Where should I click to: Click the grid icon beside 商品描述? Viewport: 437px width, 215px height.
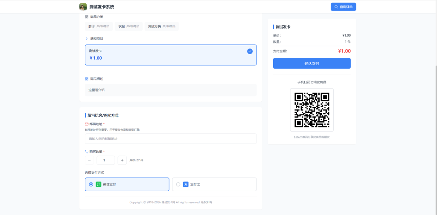87,79
